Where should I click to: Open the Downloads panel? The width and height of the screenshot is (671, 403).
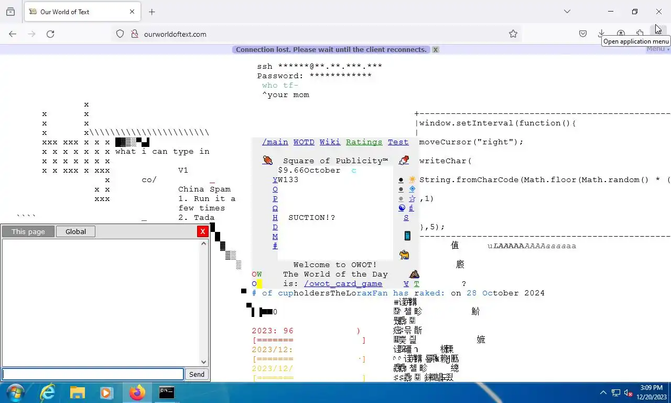(601, 33)
